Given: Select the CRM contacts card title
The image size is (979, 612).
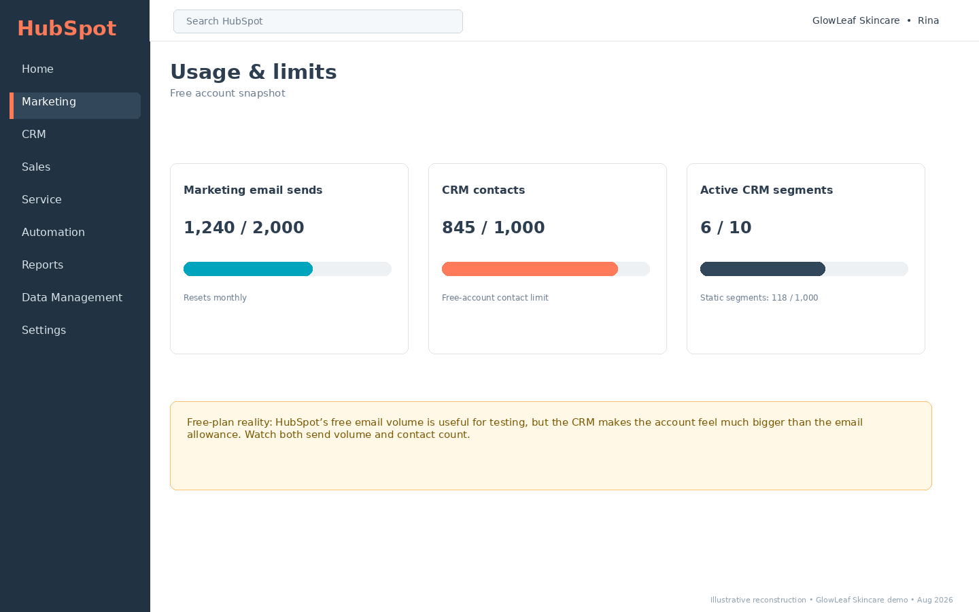Looking at the screenshot, I should coord(483,190).
